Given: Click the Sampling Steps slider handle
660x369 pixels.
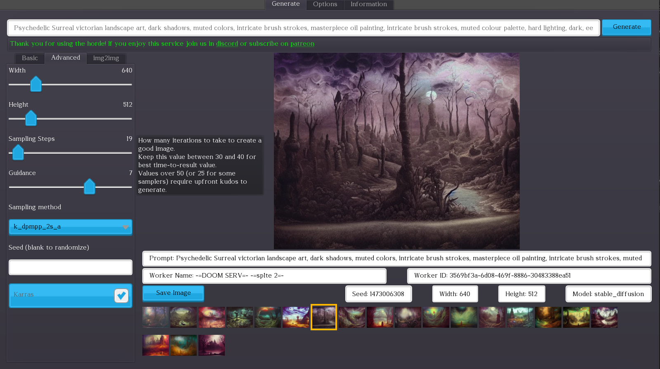Looking at the screenshot, I should click(x=18, y=152).
